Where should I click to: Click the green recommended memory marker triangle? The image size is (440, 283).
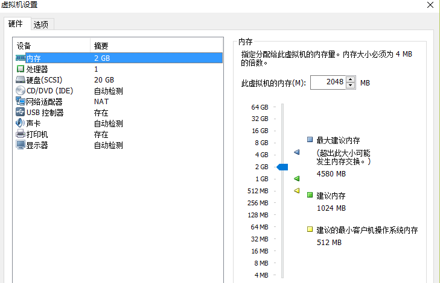[x=296, y=179]
